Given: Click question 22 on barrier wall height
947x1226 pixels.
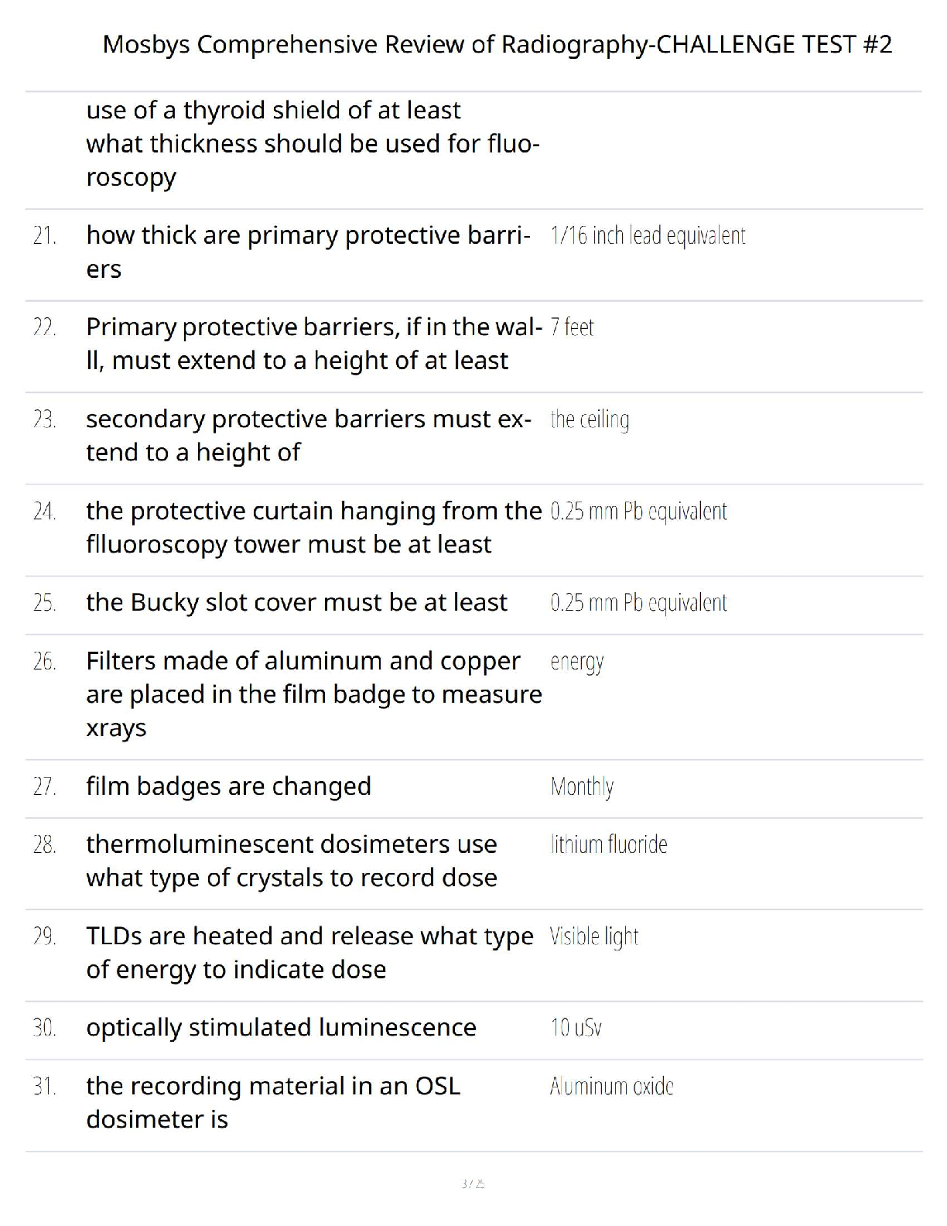Looking at the screenshot, I should pyautogui.click(x=313, y=344).
